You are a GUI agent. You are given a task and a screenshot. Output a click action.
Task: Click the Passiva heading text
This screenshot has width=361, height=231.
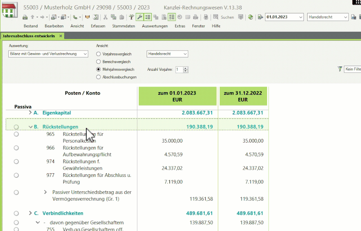(23, 106)
